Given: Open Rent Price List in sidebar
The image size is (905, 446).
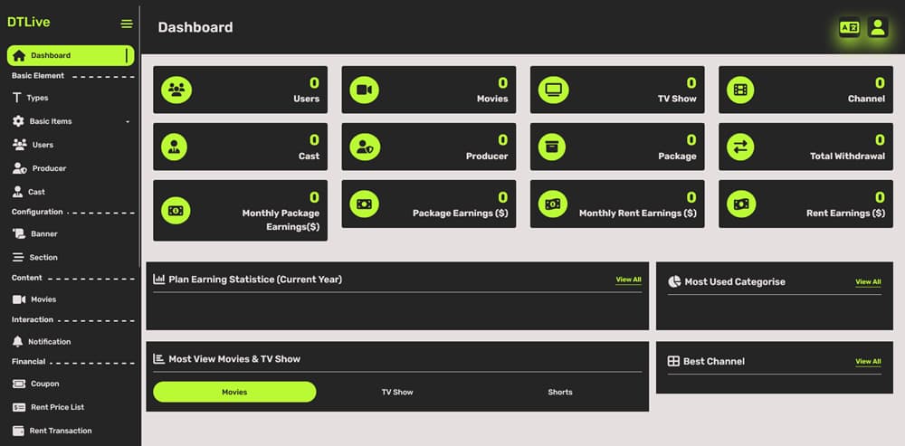Looking at the screenshot, I should point(57,407).
